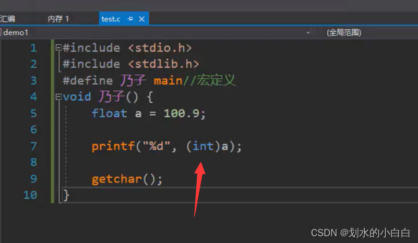Click the //宏定义 comment
This screenshot has height=243, width=418.
210,80
